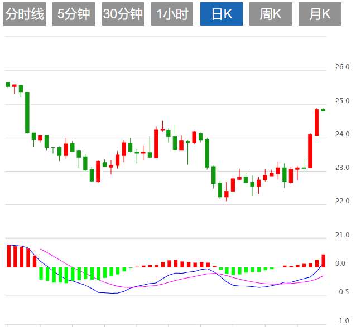The width and height of the screenshot is (356, 327).
Task: Click the 22.0 price axis label
Action: (x=343, y=201)
